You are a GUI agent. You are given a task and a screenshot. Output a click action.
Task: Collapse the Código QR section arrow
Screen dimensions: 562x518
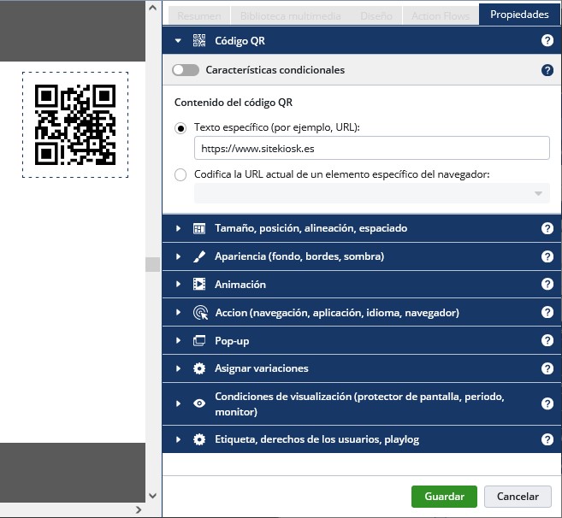click(178, 40)
